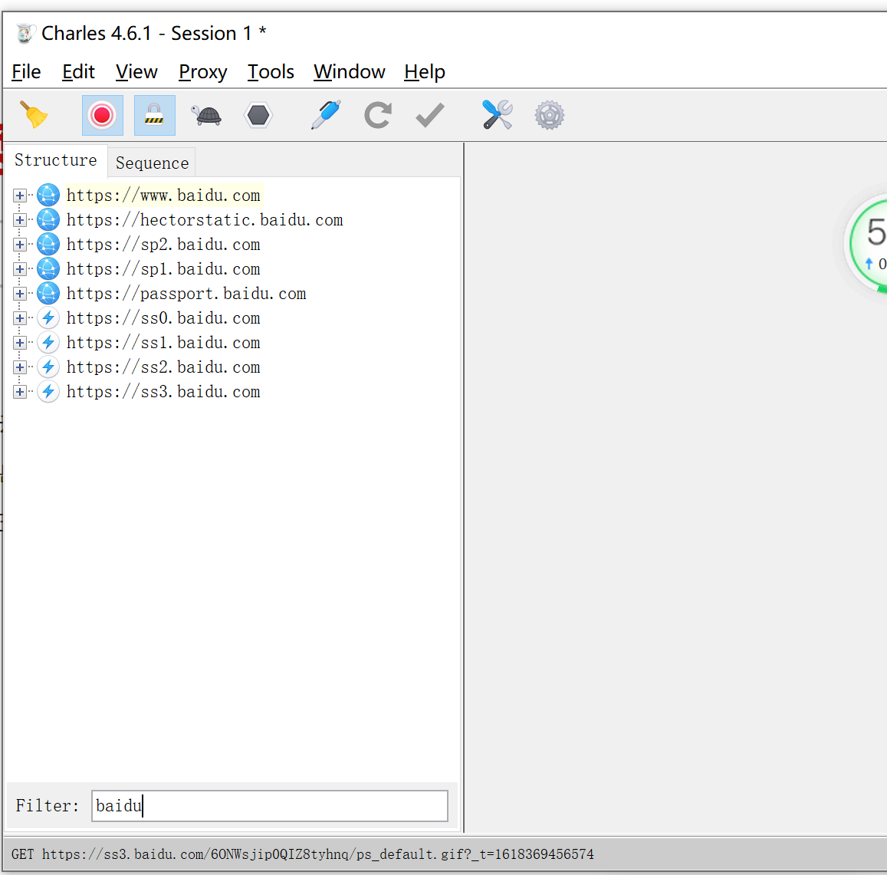Open Settings gear icon in toolbar
The width and height of the screenshot is (887, 875).
550,116
